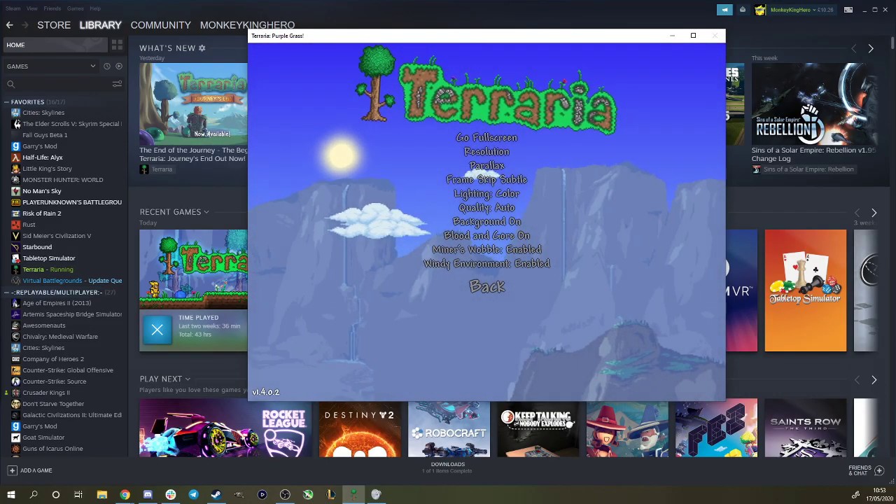Cycle Quality: Auto setting
The width and height of the screenshot is (896, 504).
pos(486,208)
